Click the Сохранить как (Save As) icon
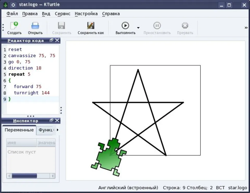This screenshot has width=250, height=193. pyautogui.click(x=91, y=26)
